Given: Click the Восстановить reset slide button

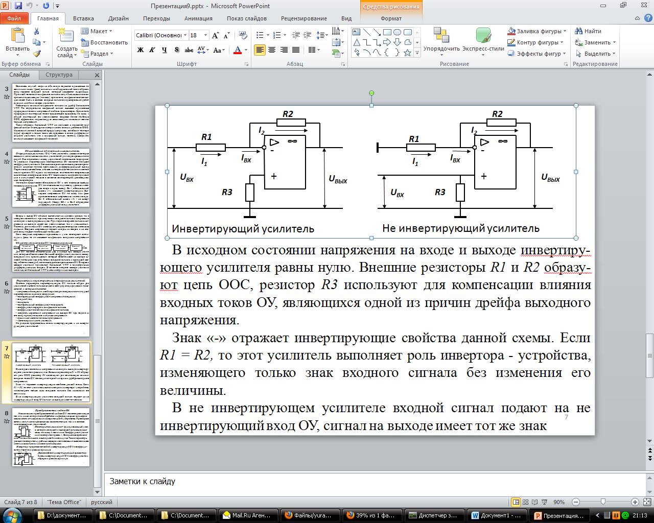Looking at the screenshot, I should tap(105, 42).
